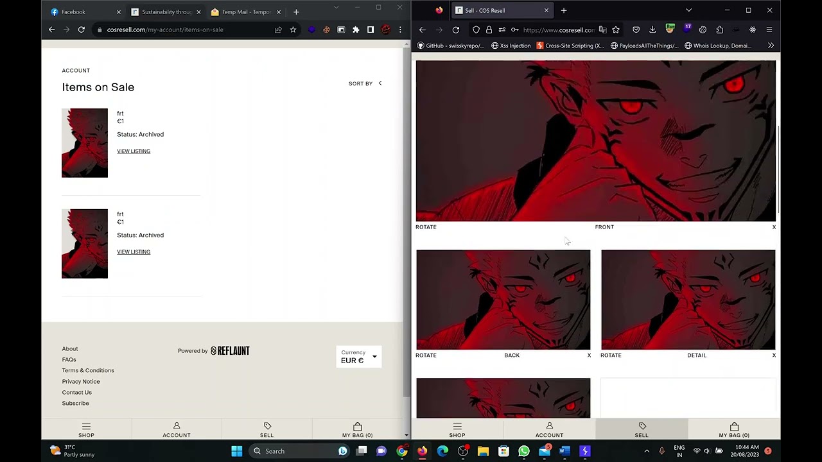
Task: Open the Xss Injection bookmark
Action: [511, 46]
